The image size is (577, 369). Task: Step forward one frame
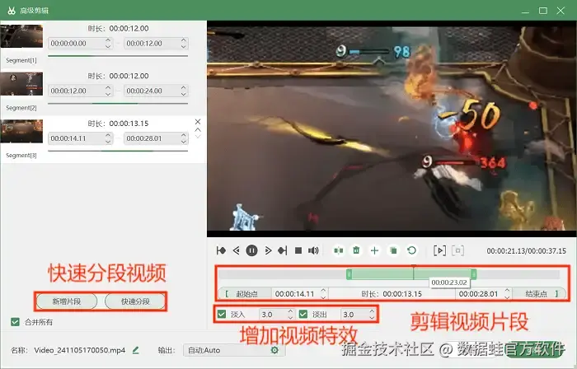268,250
